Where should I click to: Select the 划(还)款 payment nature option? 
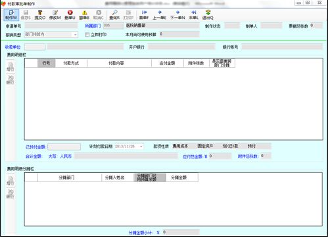click(231, 146)
